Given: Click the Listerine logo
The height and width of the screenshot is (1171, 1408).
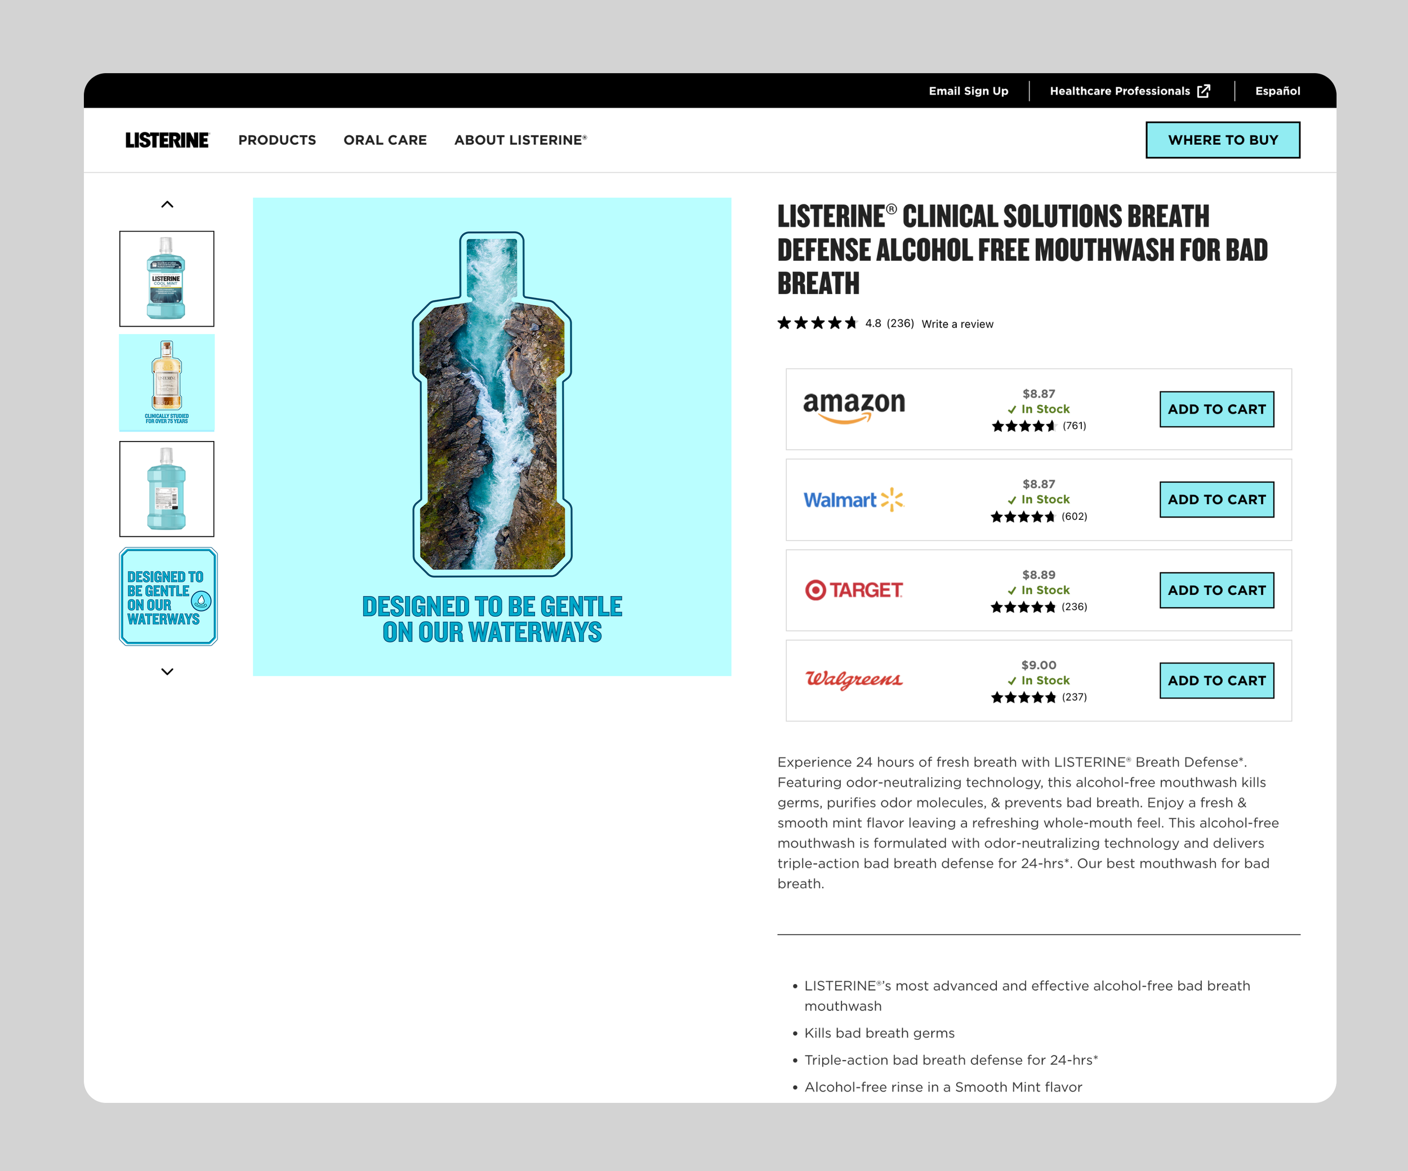Looking at the screenshot, I should click(167, 140).
